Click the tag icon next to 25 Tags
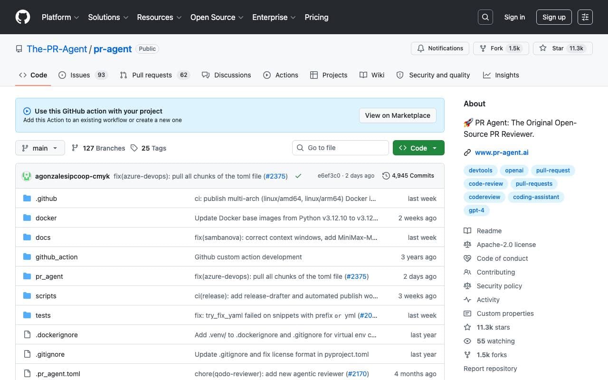 coord(134,148)
